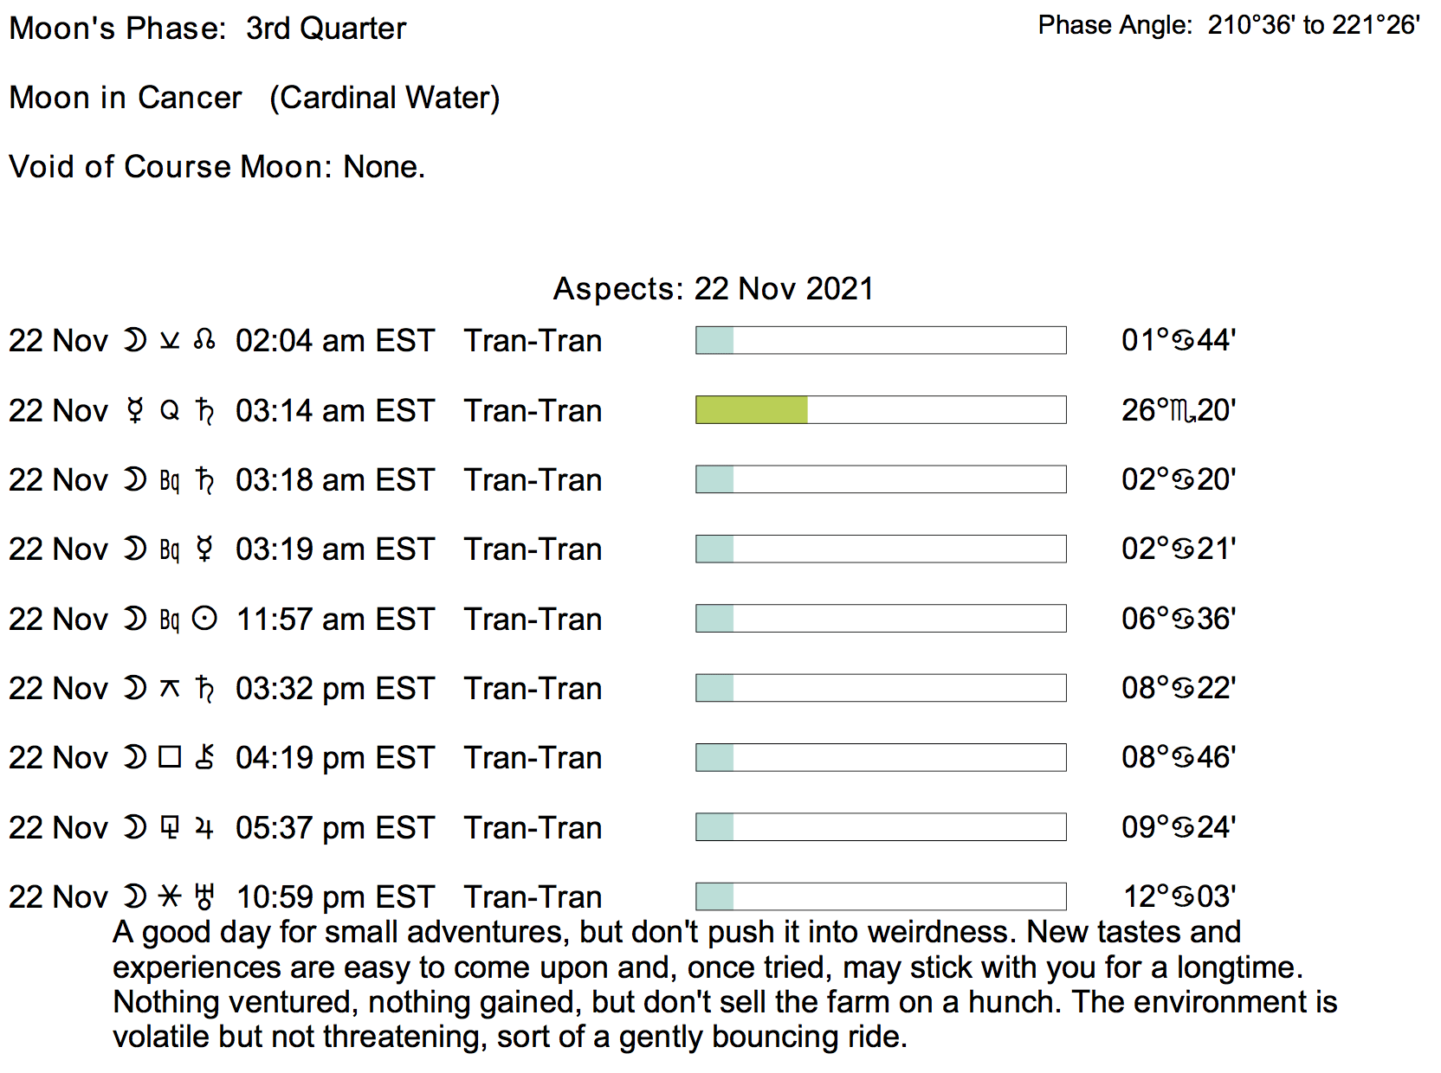Click the Chiron glyph in the 04:19 pm row
The image size is (1441, 1073).
click(204, 757)
